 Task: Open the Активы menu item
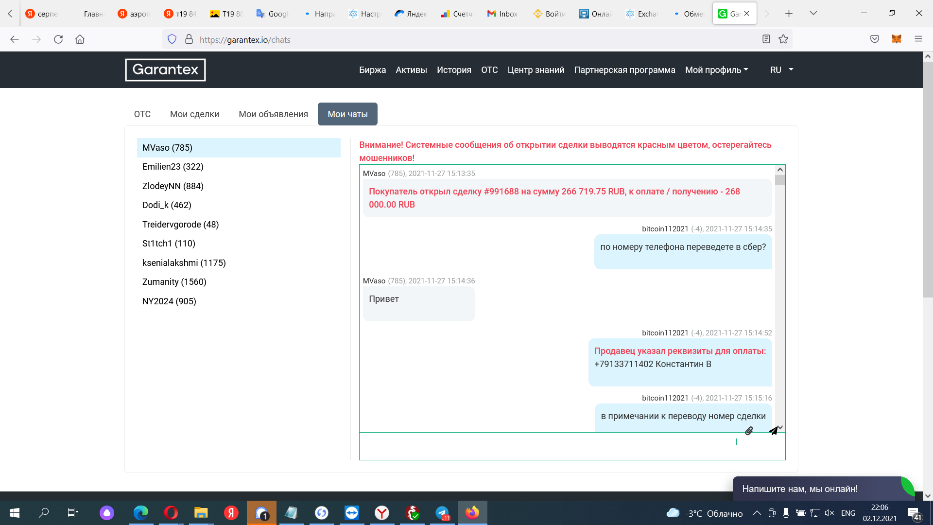(x=411, y=70)
